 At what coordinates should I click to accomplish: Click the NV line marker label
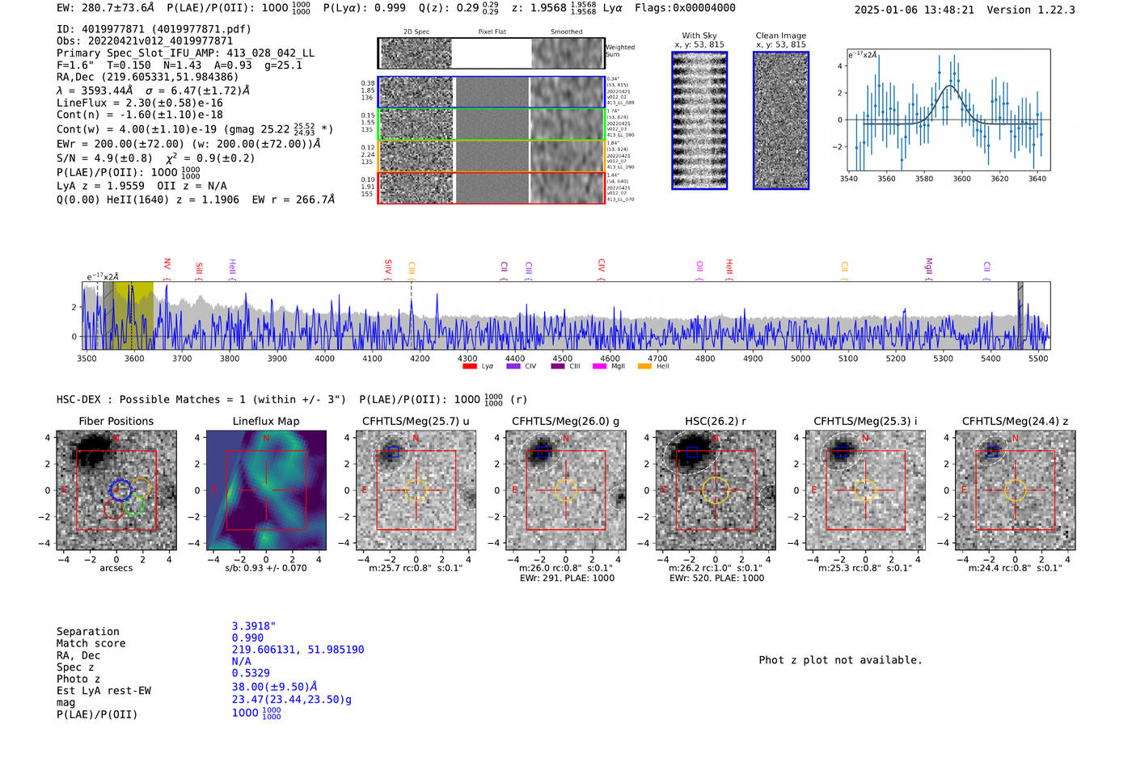[167, 265]
